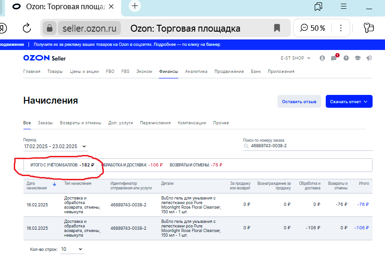Switch to the Возвраты и отмены tab
This screenshot has width=385, height=260.
point(80,123)
